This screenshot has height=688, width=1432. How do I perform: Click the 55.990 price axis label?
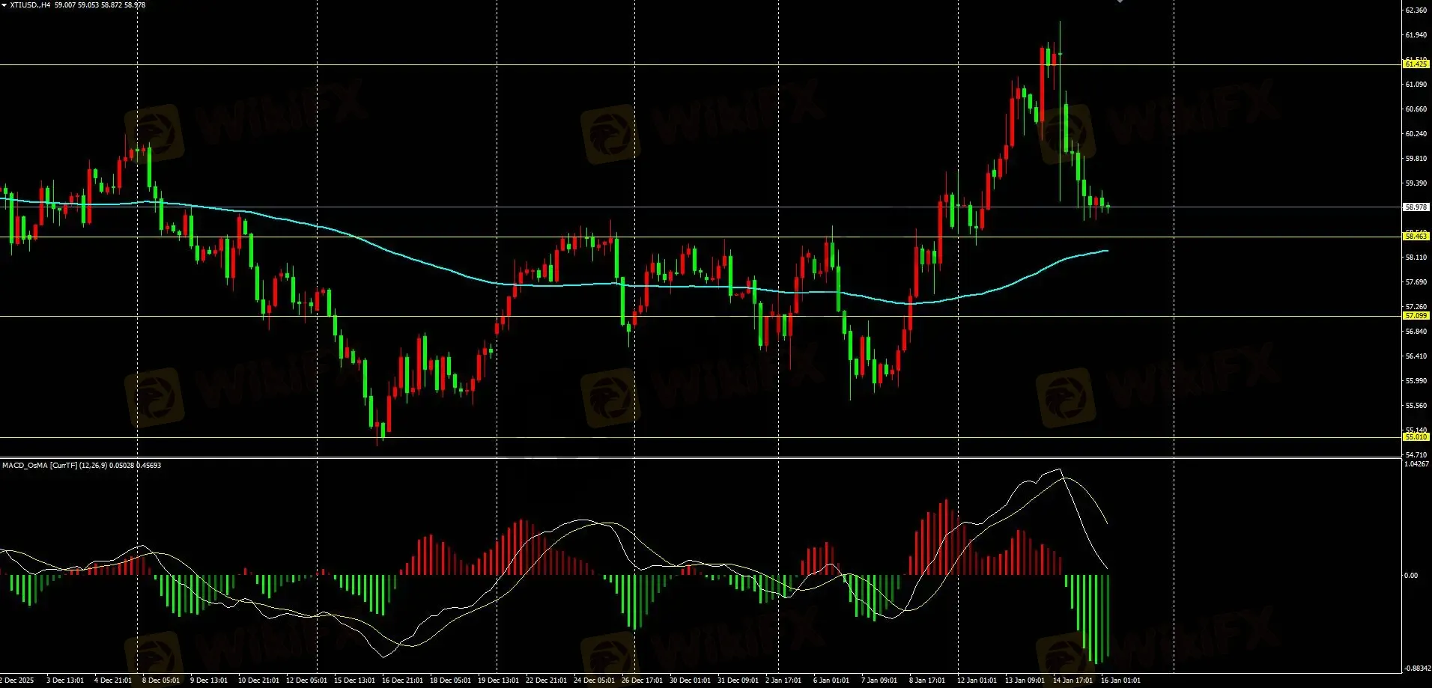click(x=1416, y=381)
